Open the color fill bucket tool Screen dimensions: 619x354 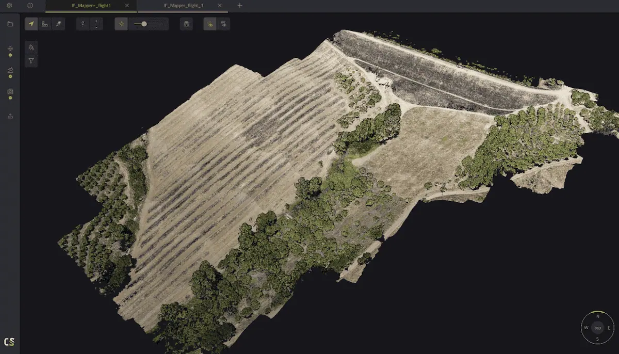[31, 47]
